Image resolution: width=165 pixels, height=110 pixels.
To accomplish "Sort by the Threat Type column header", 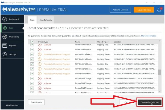I will pos(43,42).
